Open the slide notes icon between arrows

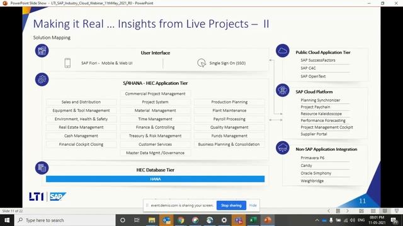(338, 211)
